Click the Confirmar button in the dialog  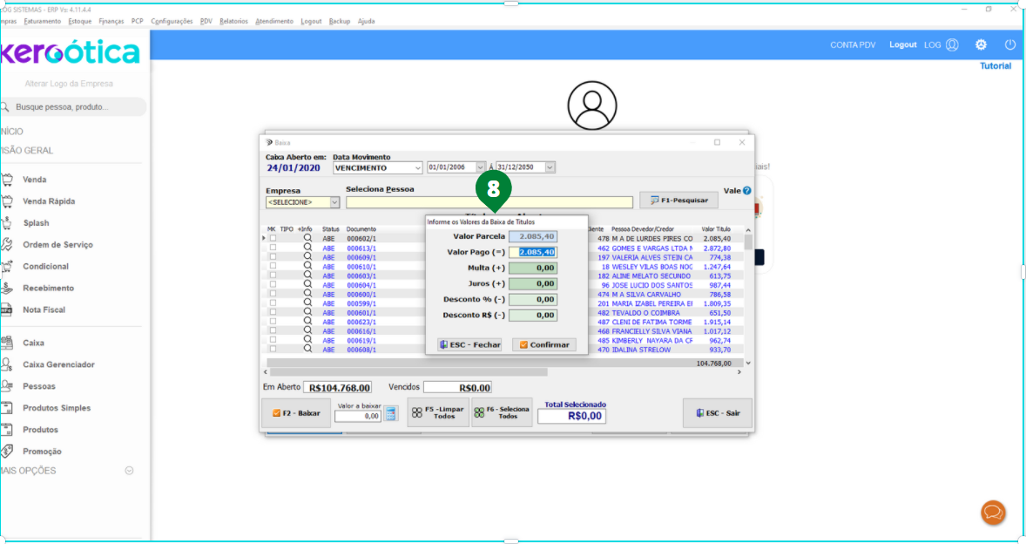click(544, 344)
